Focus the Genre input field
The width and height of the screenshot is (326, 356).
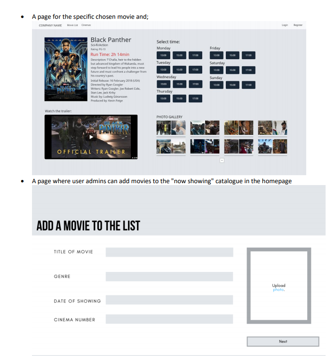pyautogui.click(x=169, y=277)
